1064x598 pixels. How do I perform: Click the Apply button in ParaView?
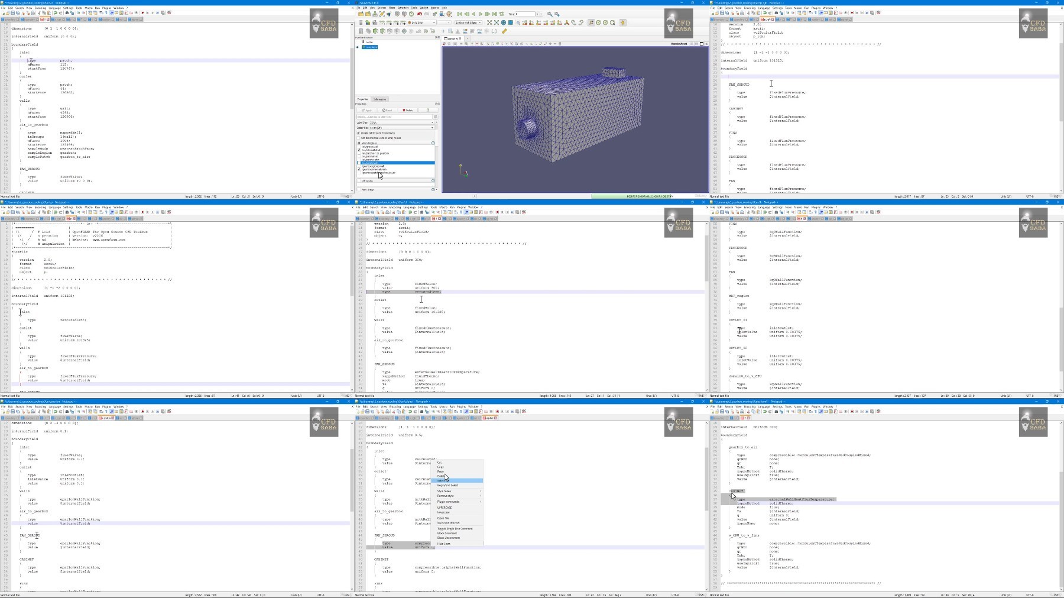coord(367,110)
